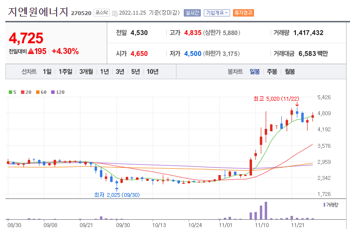The height and width of the screenshot is (229, 350).
Task: Click the 시가 value 4,650
Action: [139, 53]
